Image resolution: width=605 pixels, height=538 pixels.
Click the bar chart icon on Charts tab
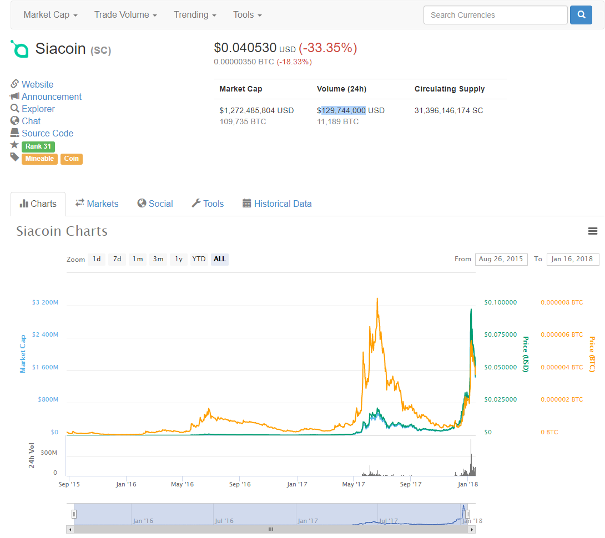click(24, 204)
